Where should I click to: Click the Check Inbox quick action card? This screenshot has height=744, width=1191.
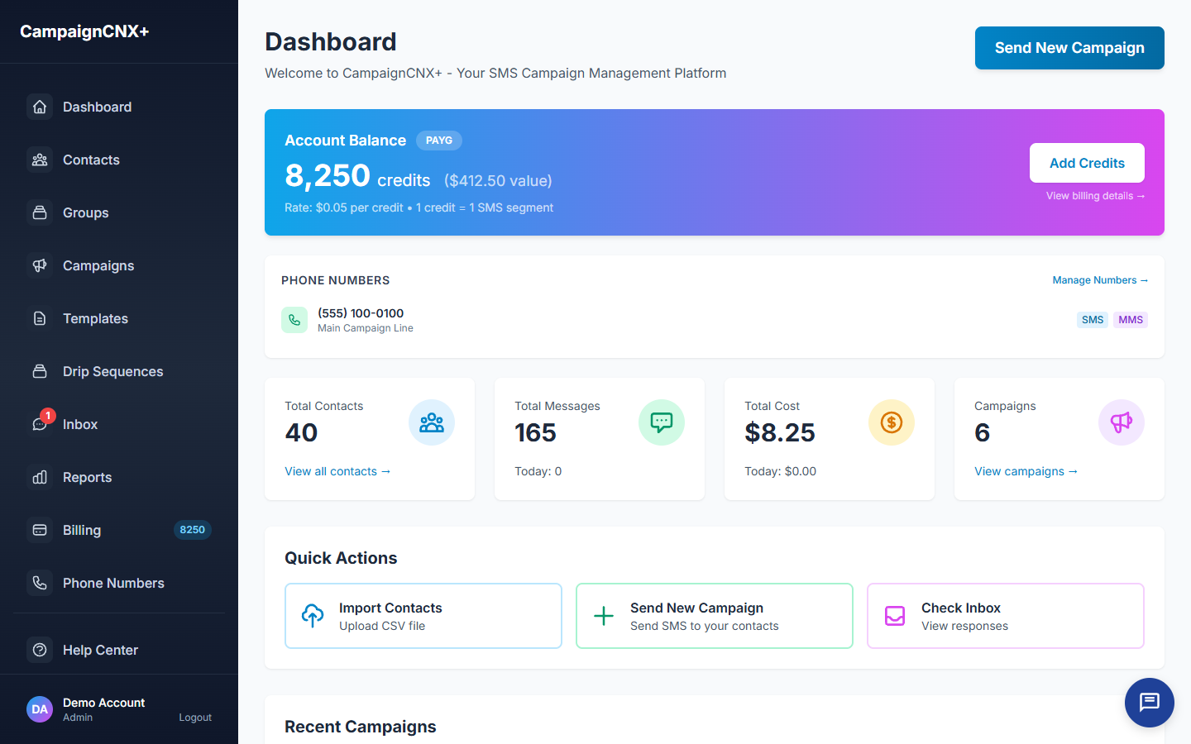tap(1006, 616)
